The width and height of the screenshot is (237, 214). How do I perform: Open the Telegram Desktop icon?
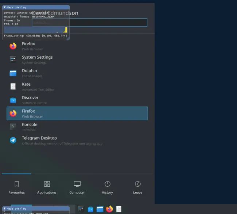(x=13, y=140)
